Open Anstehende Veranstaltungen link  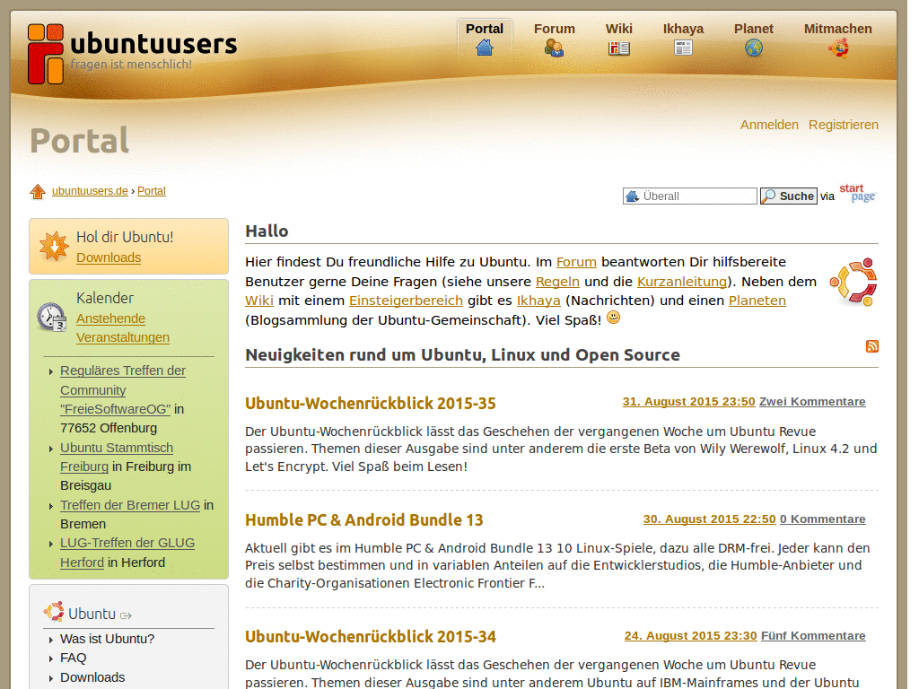(122, 328)
